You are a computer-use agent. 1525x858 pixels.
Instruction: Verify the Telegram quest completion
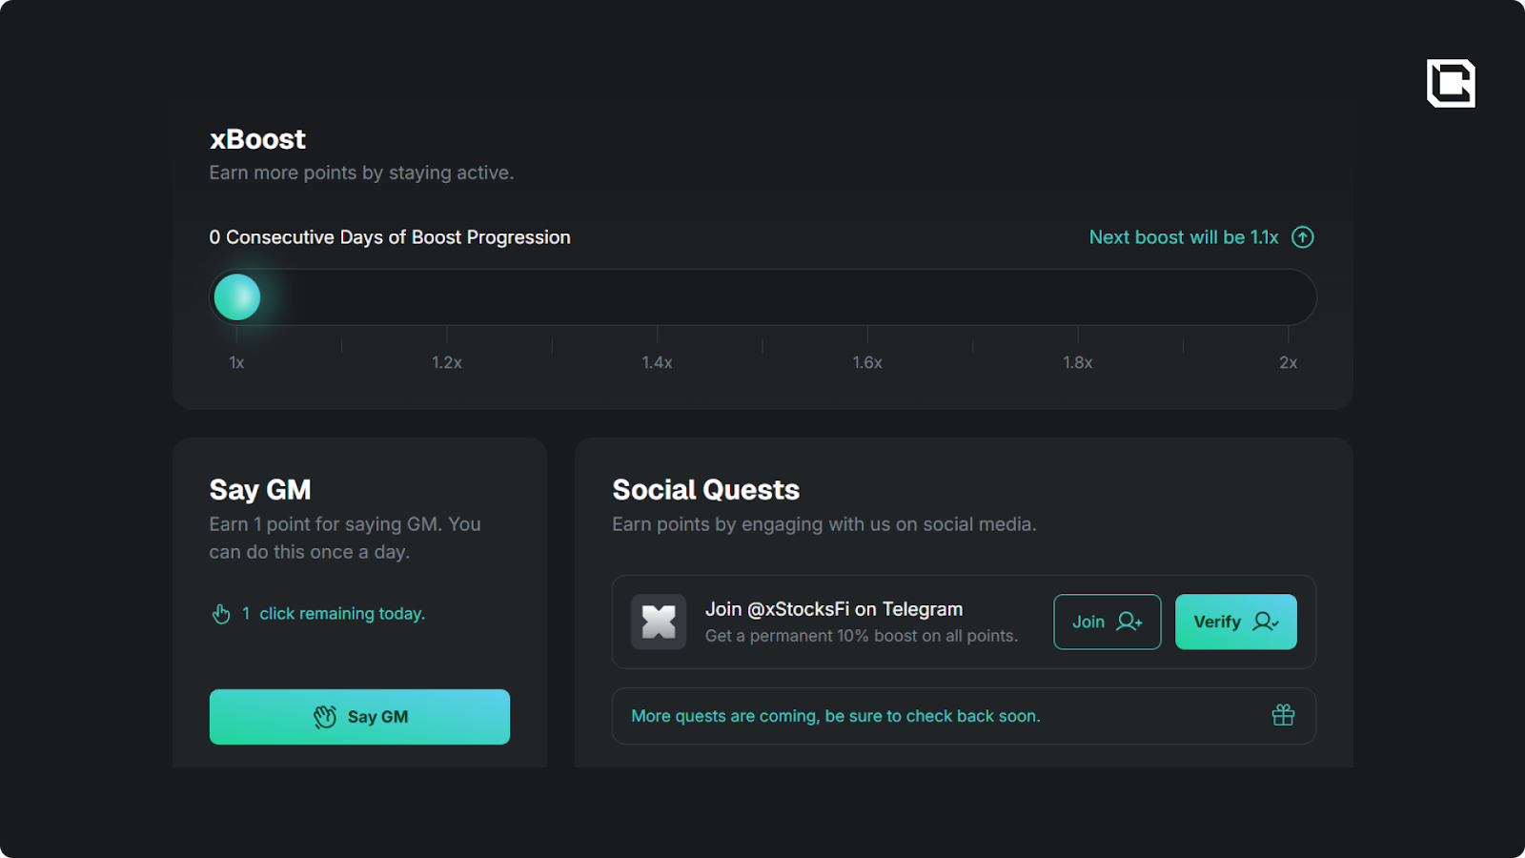1235,622
